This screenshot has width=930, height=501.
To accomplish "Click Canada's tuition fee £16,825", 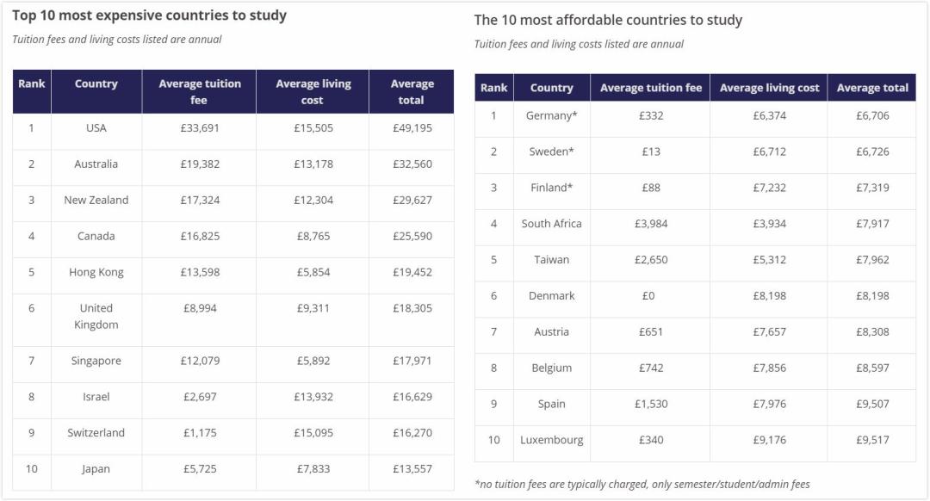I will tap(200, 236).
